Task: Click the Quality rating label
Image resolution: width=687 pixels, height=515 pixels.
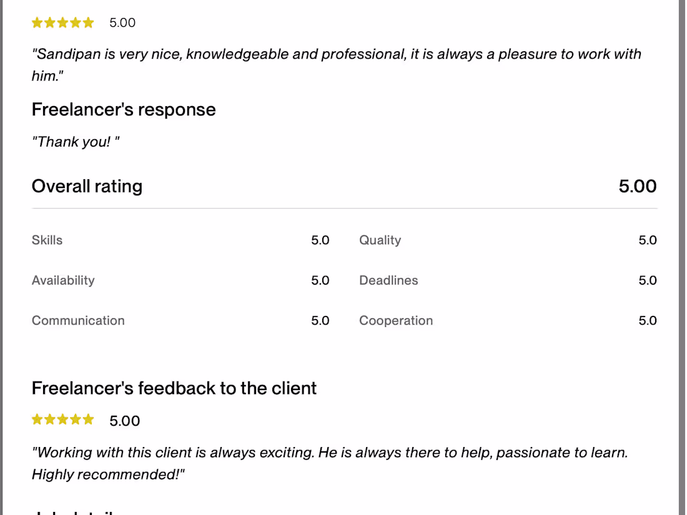Action: [380, 240]
